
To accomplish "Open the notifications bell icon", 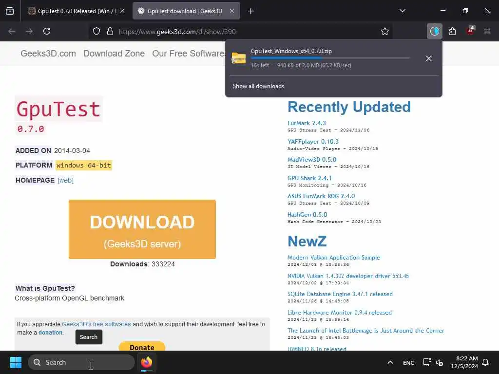I will click(x=486, y=362).
